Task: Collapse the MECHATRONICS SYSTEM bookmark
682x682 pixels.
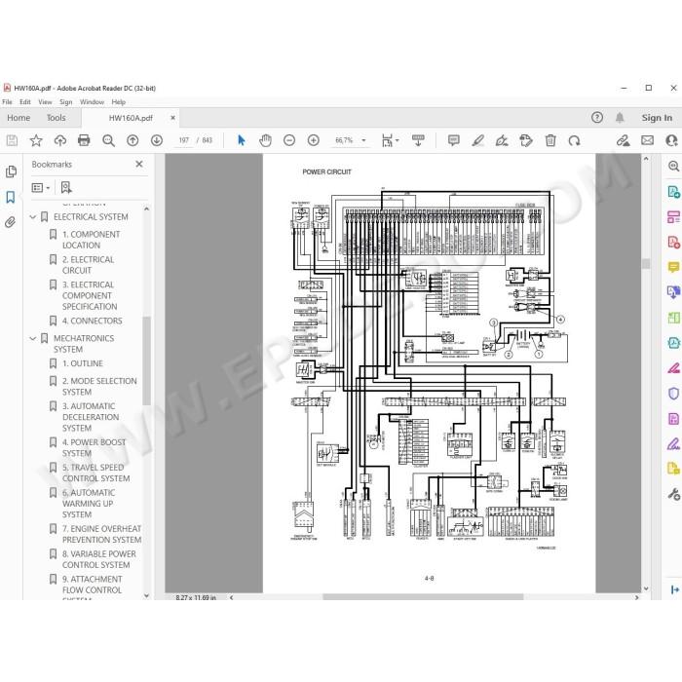Action: (x=33, y=338)
